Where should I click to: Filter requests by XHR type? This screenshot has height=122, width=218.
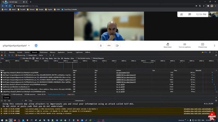pyautogui.click(x=37, y=58)
